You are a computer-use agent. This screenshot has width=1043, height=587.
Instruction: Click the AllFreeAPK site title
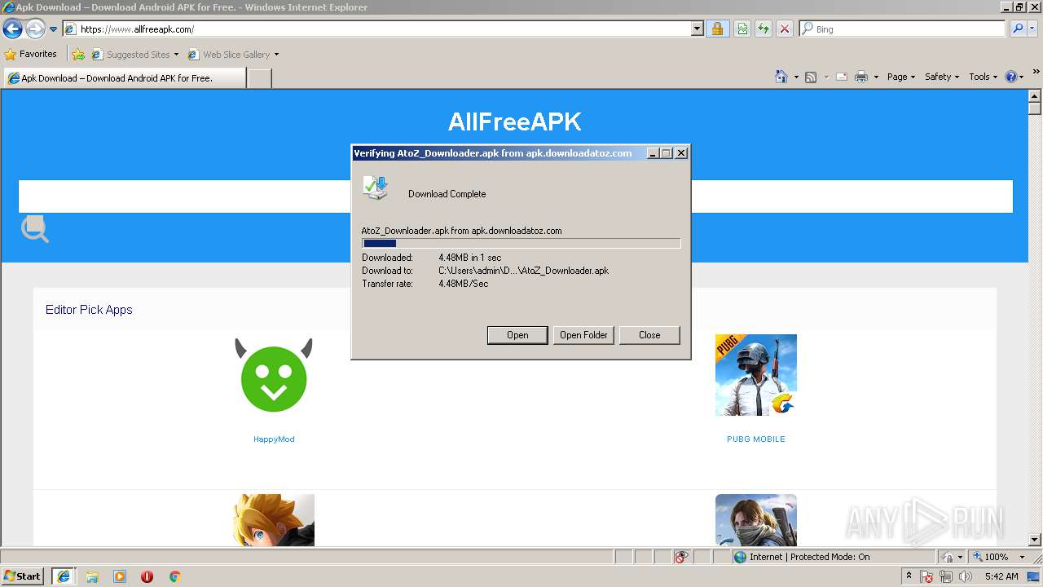514,122
